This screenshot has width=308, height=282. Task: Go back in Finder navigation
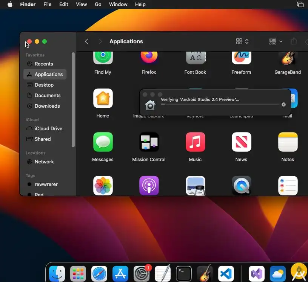click(x=87, y=41)
